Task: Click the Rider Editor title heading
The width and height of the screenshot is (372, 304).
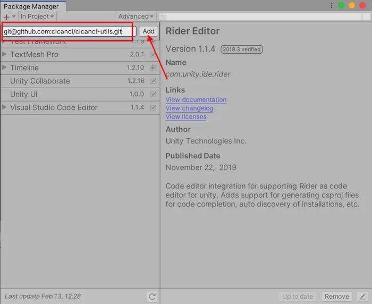Action: click(x=192, y=31)
